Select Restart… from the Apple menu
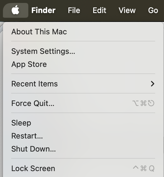 click(83, 136)
